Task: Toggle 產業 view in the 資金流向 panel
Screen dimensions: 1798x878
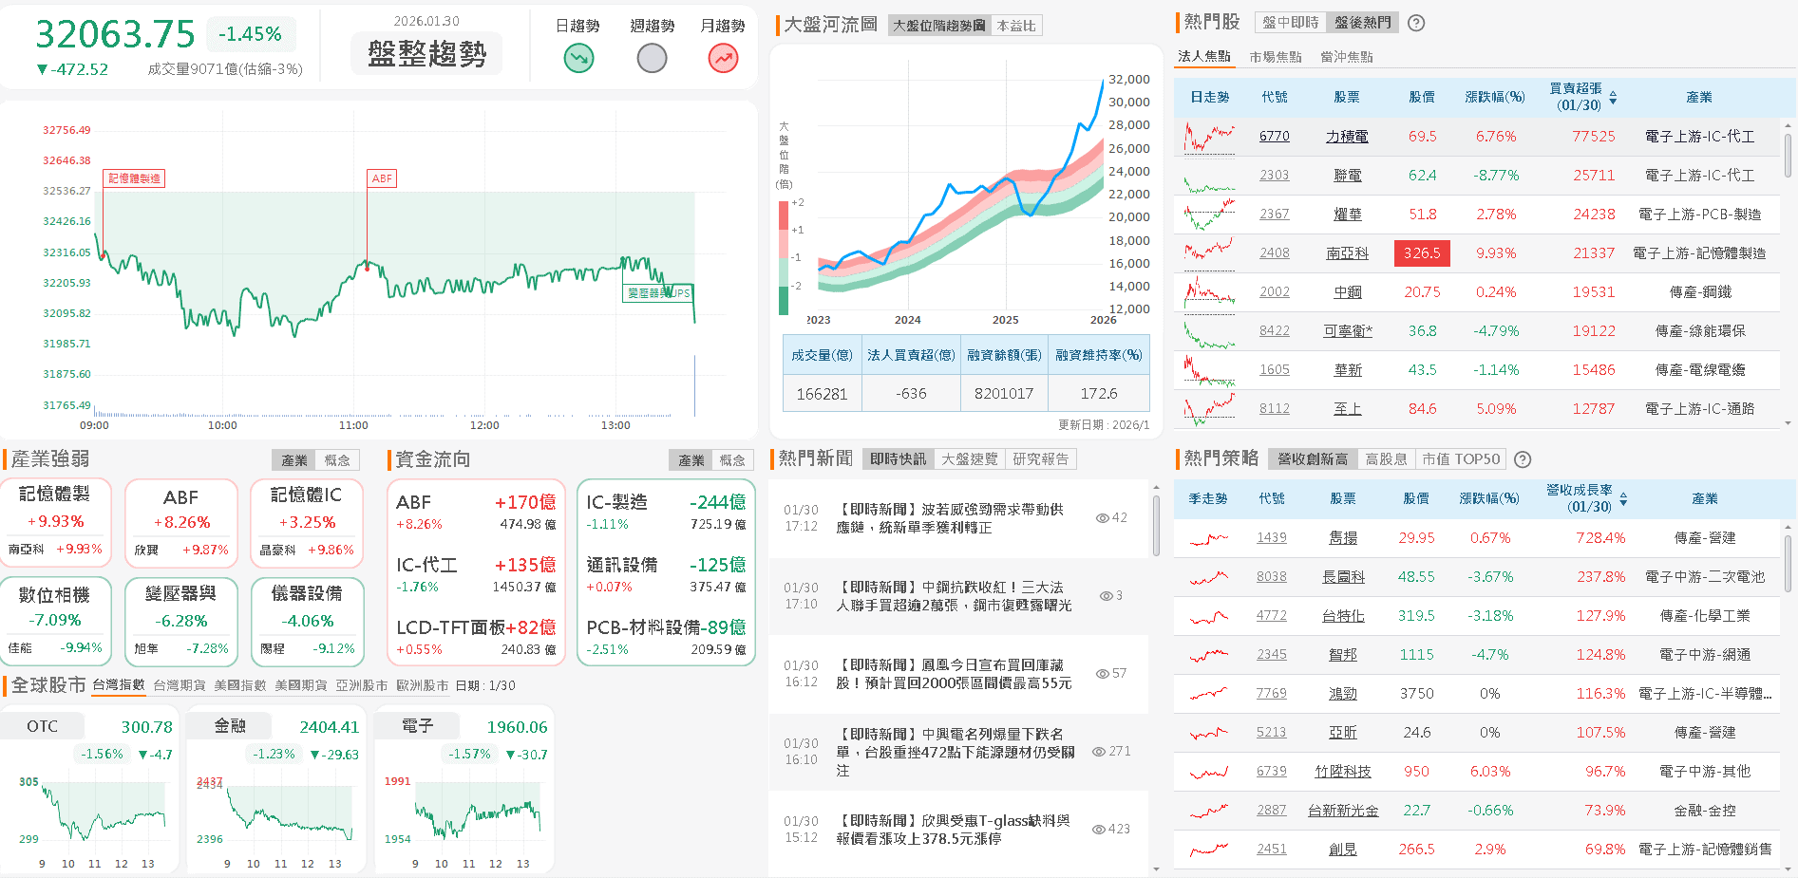Action: 692,459
